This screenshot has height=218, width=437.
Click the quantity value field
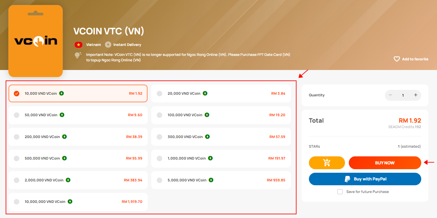403,95
